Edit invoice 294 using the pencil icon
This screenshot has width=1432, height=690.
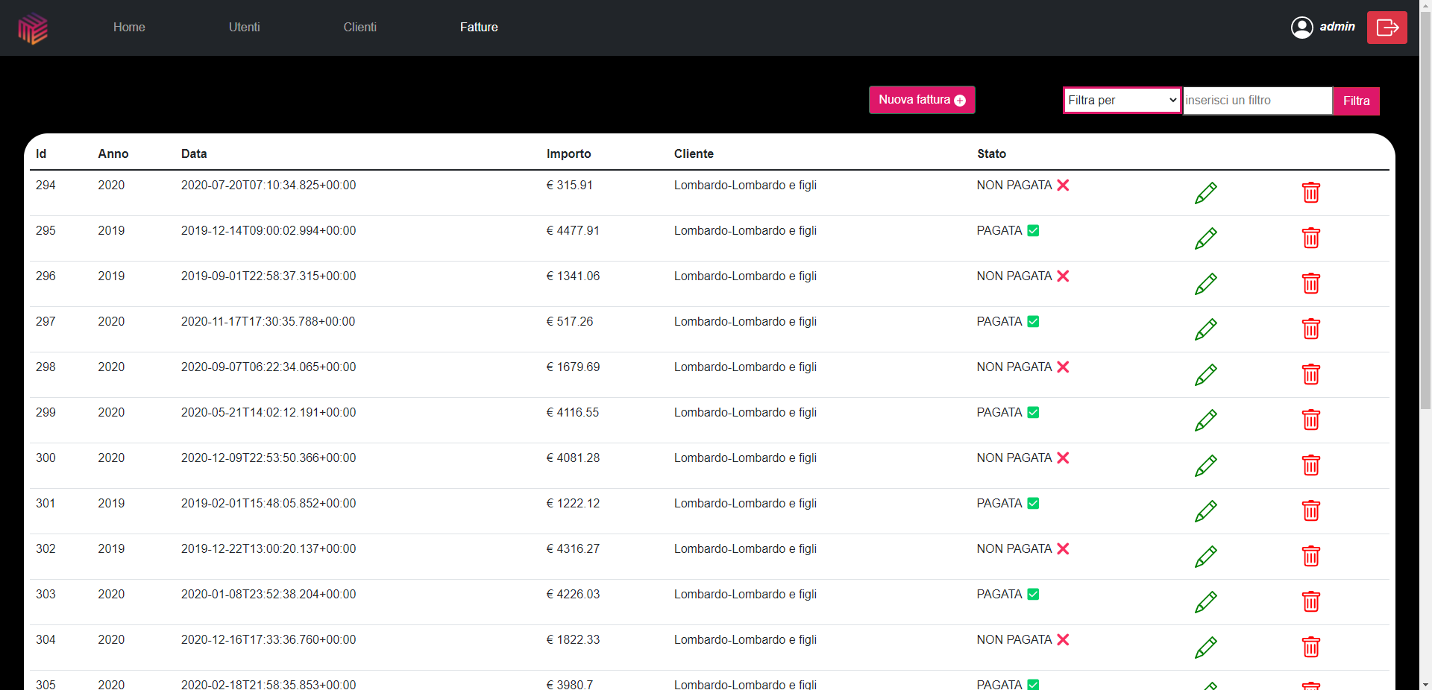(1206, 193)
